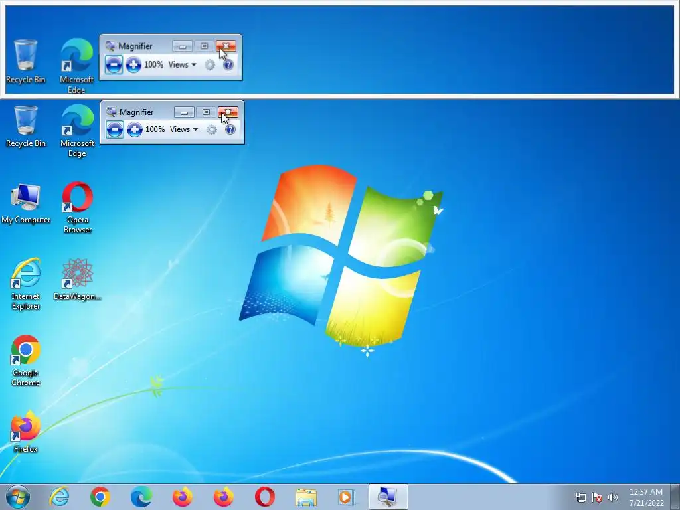Viewport: 680px width, 510px height.
Task: Open Windows Explorer from the taskbar
Action: [x=306, y=497]
